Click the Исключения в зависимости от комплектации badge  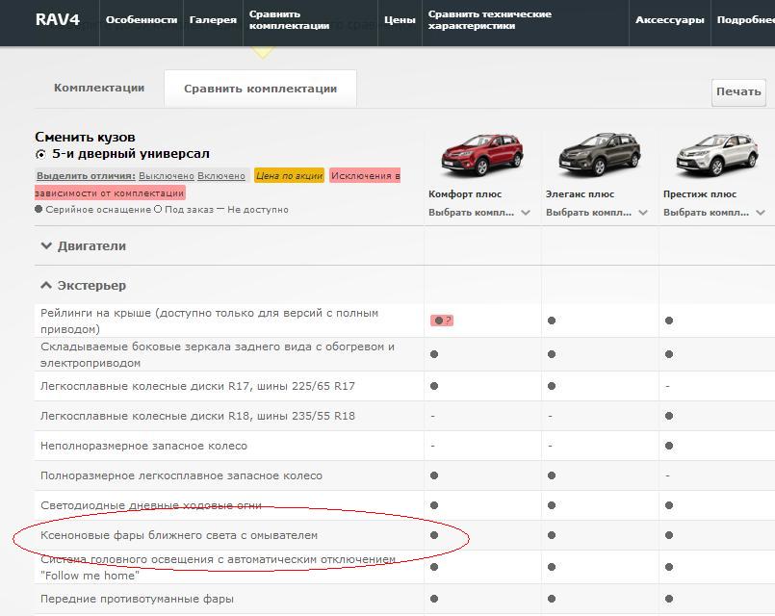point(218,184)
